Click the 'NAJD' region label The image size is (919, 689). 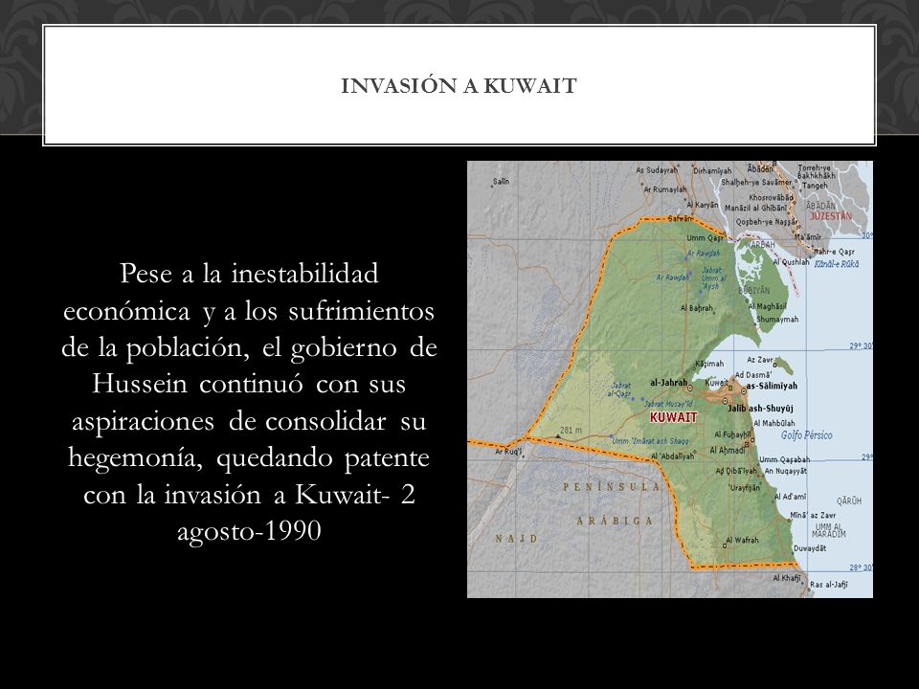(516, 539)
